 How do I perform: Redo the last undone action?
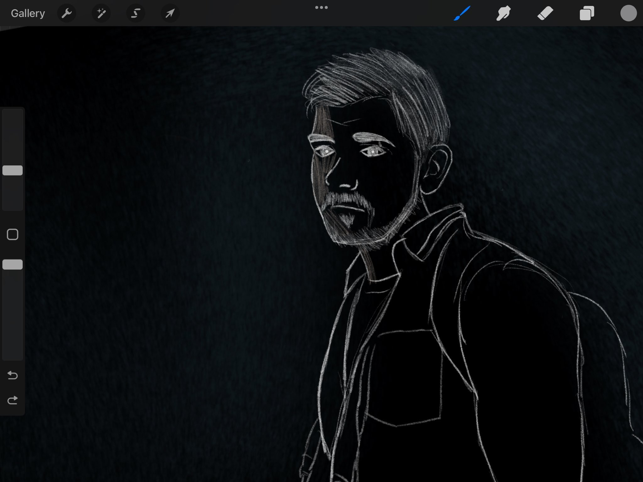pyautogui.click(x=13, y=400)
